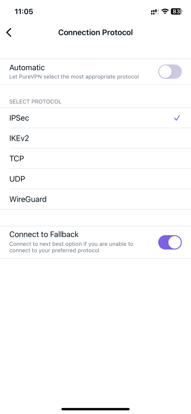The image size is (191, 414).
Task: Enable the Automatic protocol toggle
Action: (x=170, y=72)
